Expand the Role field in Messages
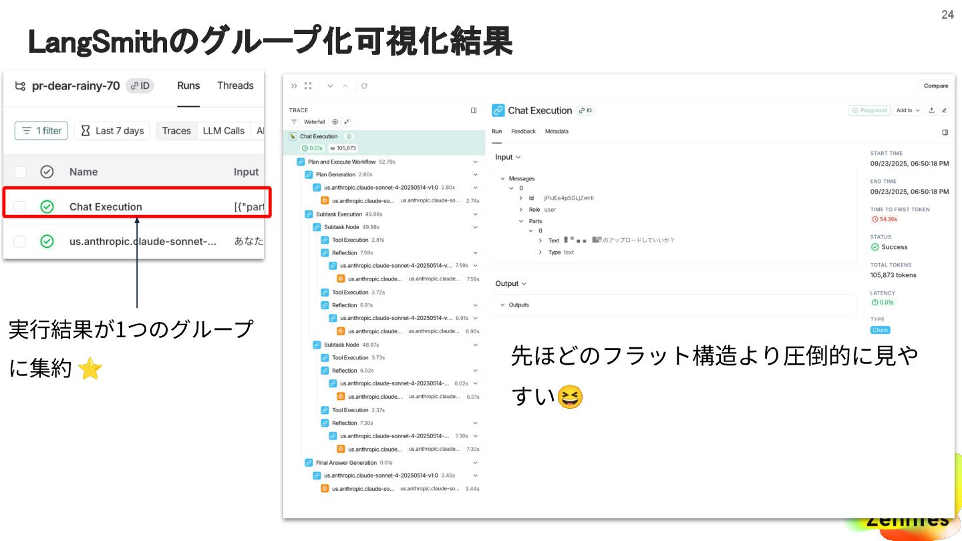Viewport: 962px width, 541px height. 521,210
